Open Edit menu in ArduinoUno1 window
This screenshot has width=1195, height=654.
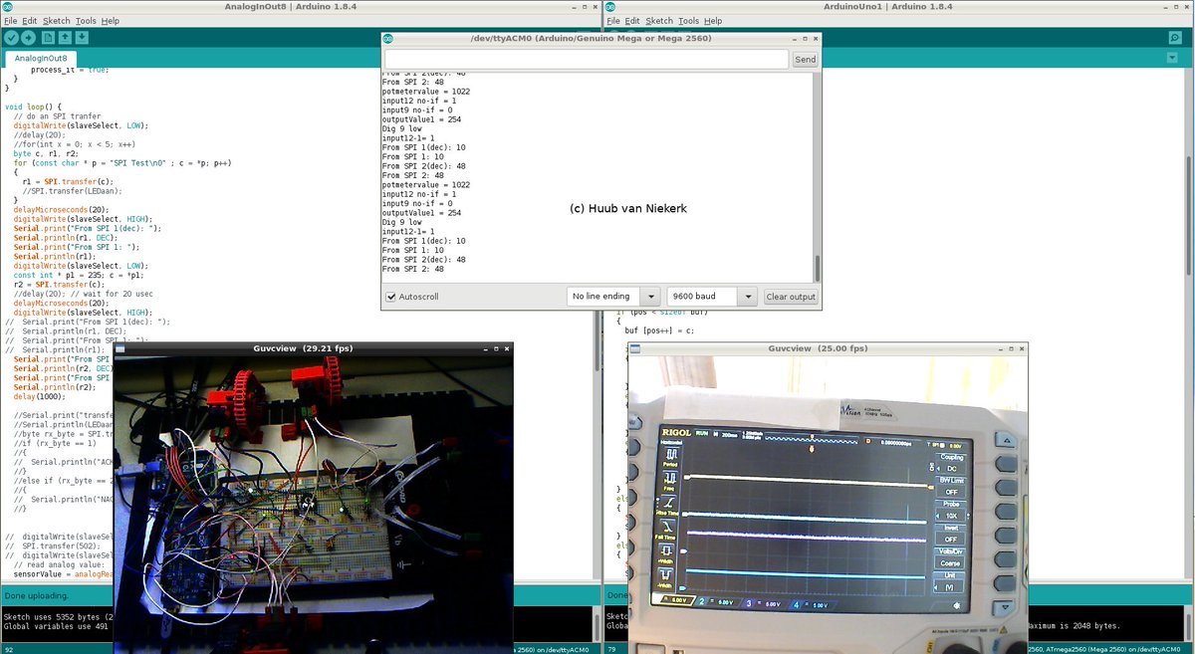coord(632,20)
